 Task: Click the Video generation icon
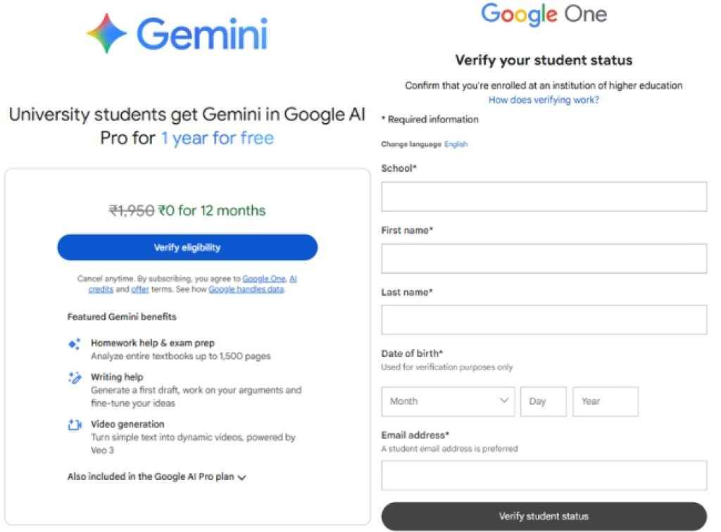(75, 424)
